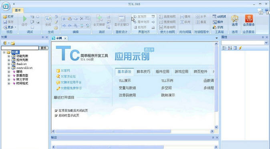Click the 居中对齐 center align tool
The image size is (270, 149).
141,22
